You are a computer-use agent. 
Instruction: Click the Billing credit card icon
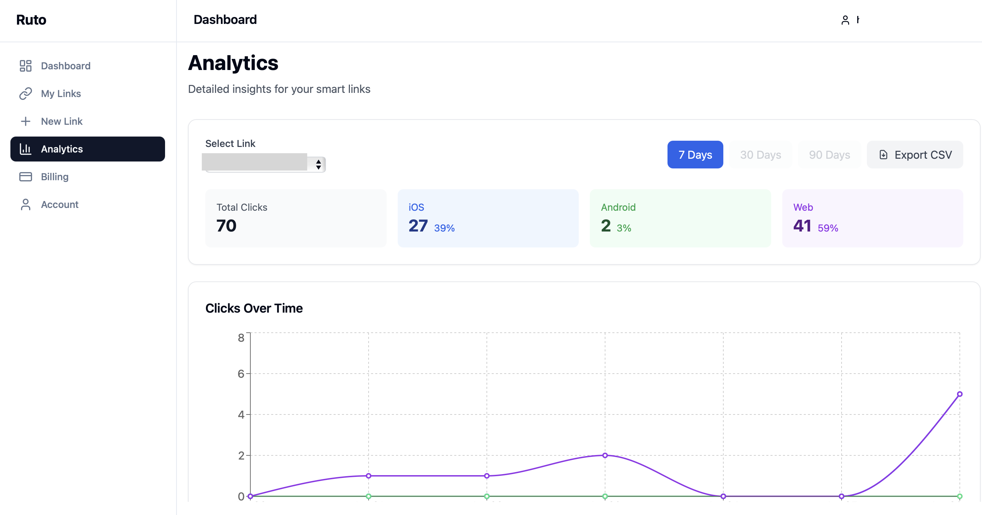point(26,176)
